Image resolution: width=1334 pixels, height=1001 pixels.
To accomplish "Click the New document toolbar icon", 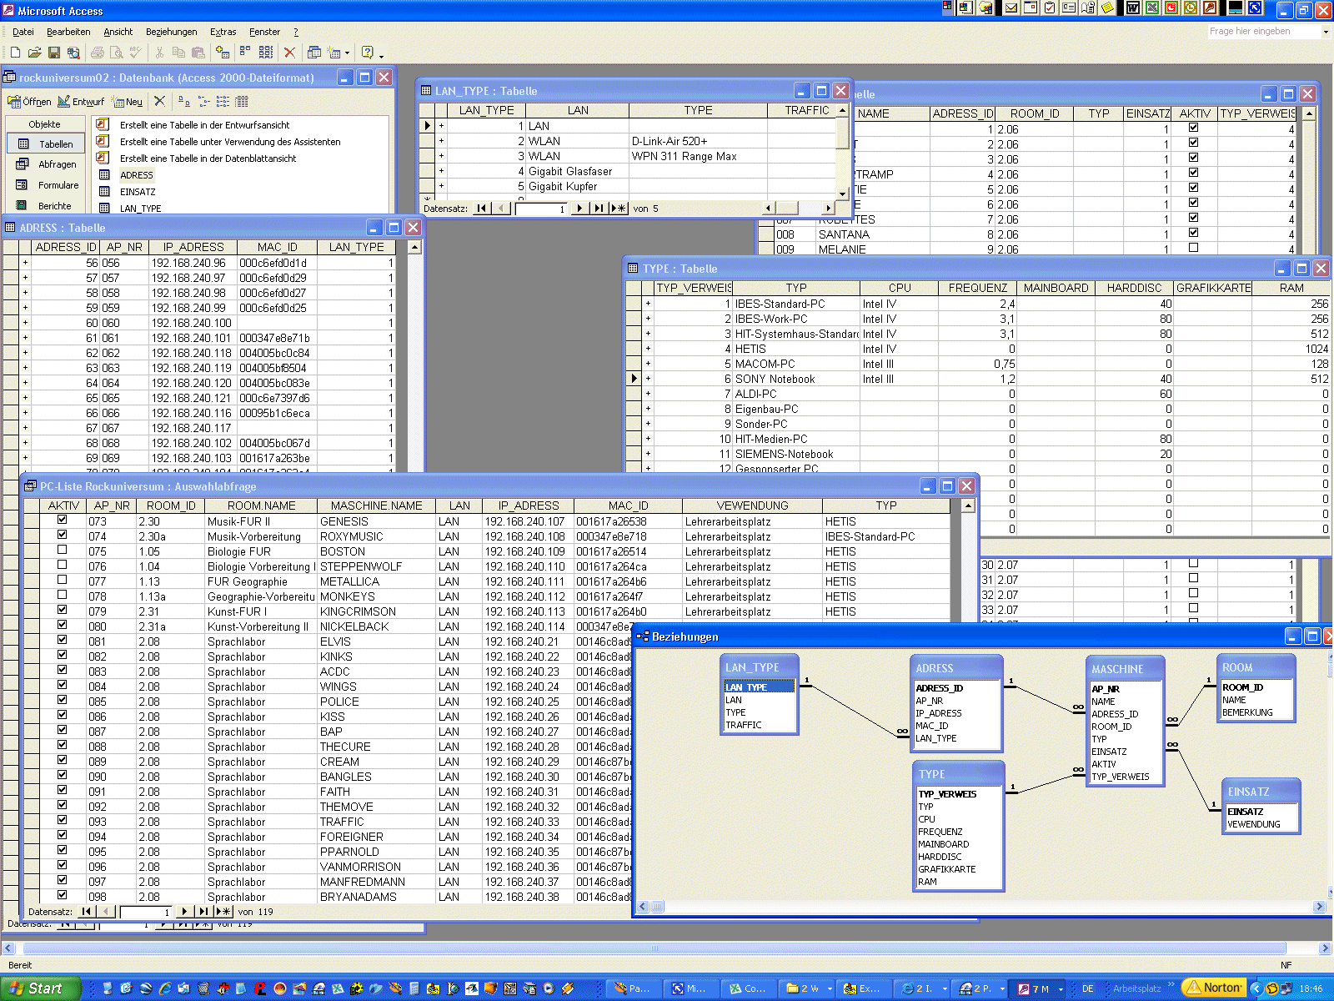I will (x=15, y=53).
